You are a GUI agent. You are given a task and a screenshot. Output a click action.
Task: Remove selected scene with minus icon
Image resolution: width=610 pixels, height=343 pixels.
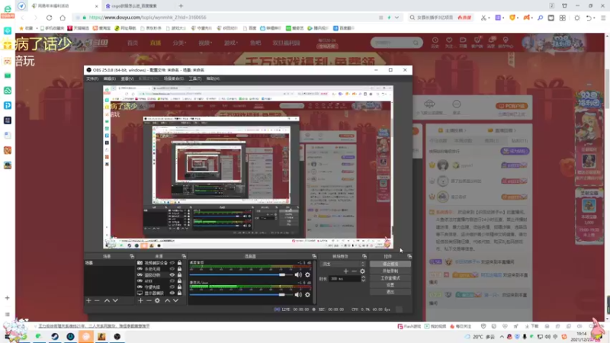(97, 300)
